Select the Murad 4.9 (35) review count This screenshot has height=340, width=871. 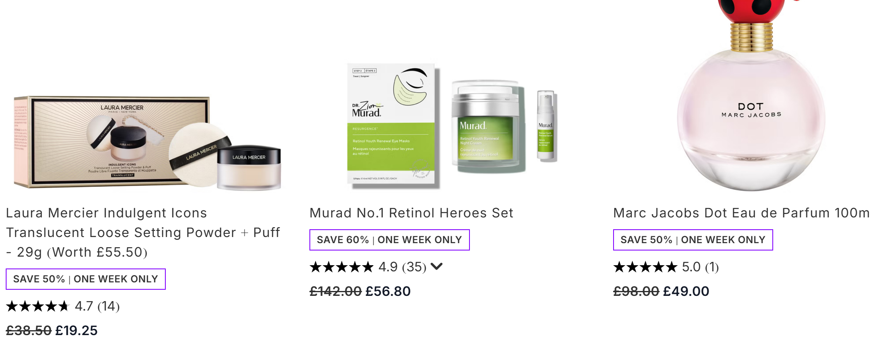coord(402,267)
